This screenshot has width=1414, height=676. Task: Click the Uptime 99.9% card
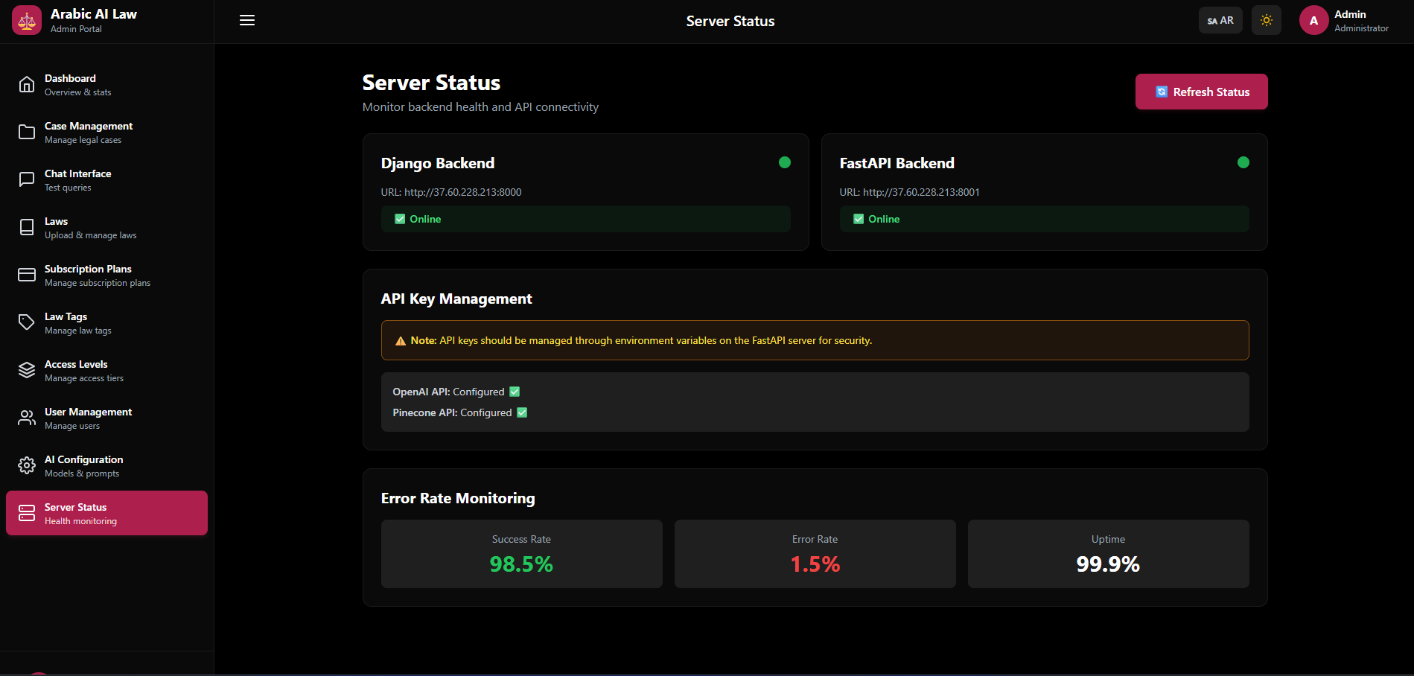tap(1108, 554)
